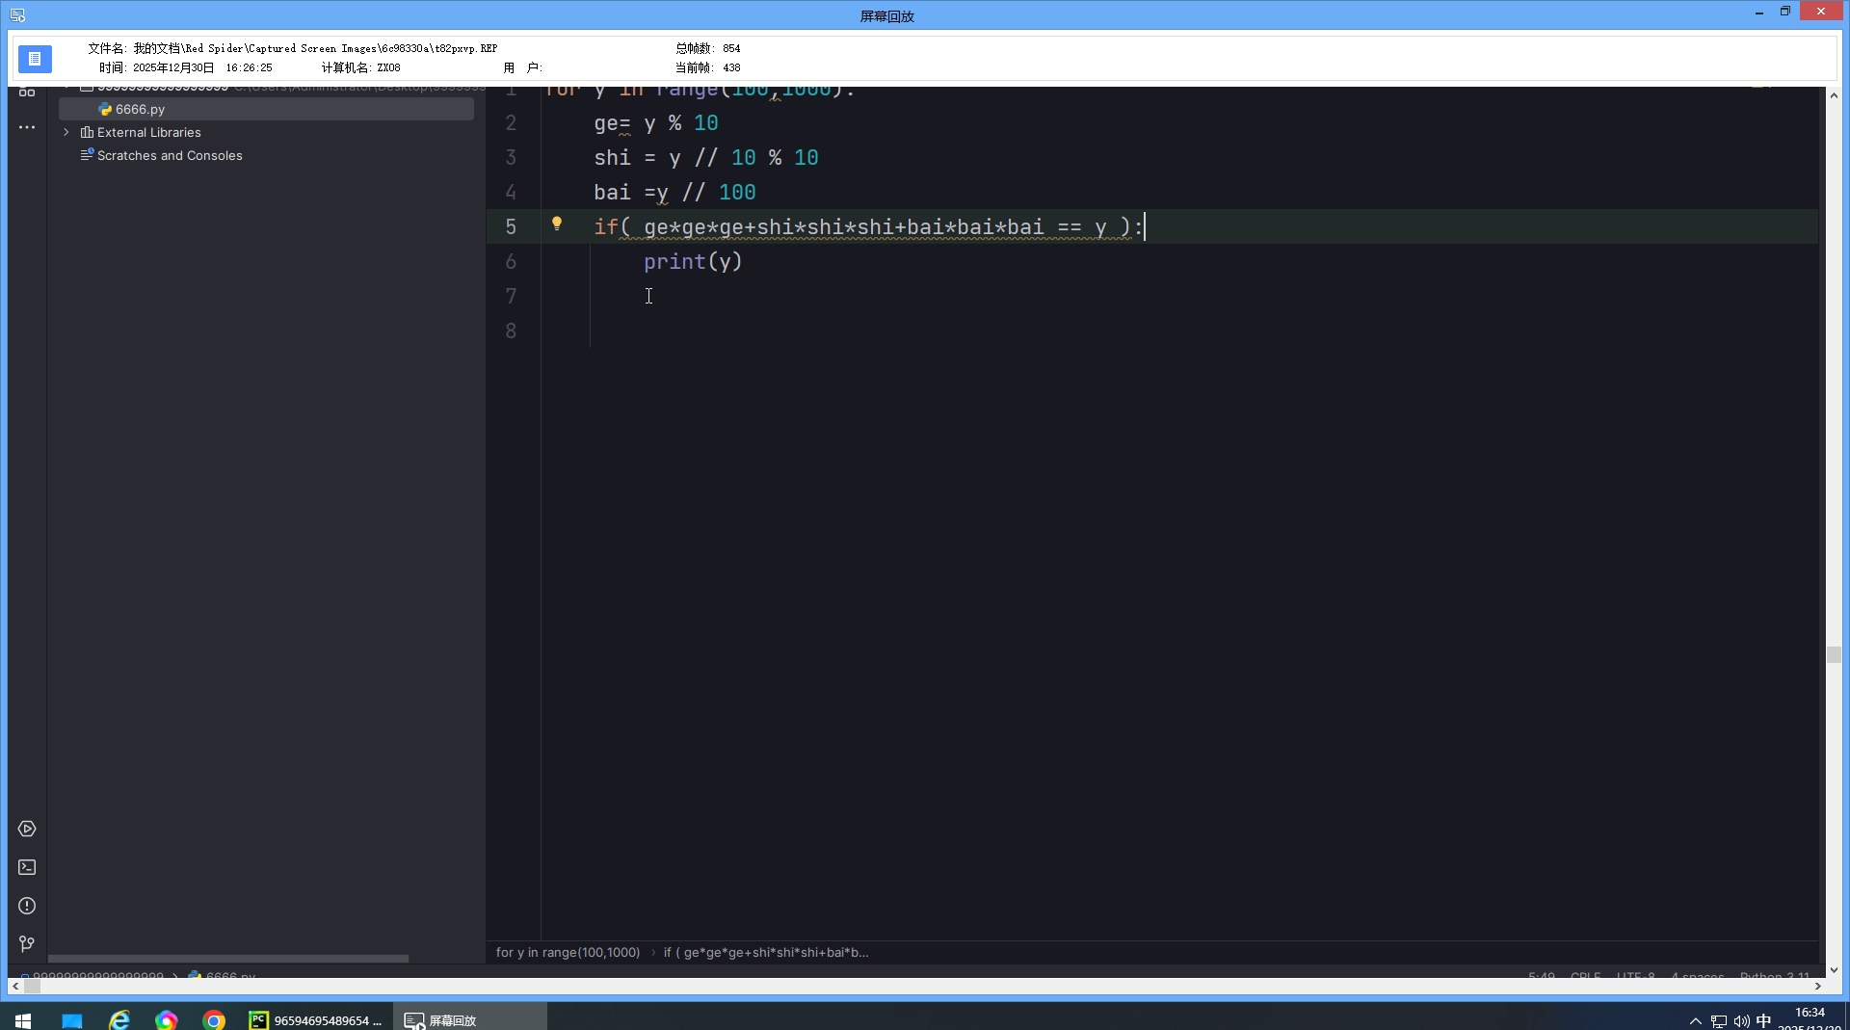Show the Problems tool window

(x=27, y=906)
